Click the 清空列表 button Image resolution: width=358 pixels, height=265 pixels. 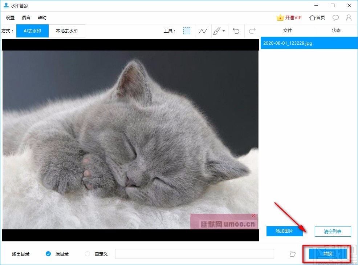tap(333, 232)
